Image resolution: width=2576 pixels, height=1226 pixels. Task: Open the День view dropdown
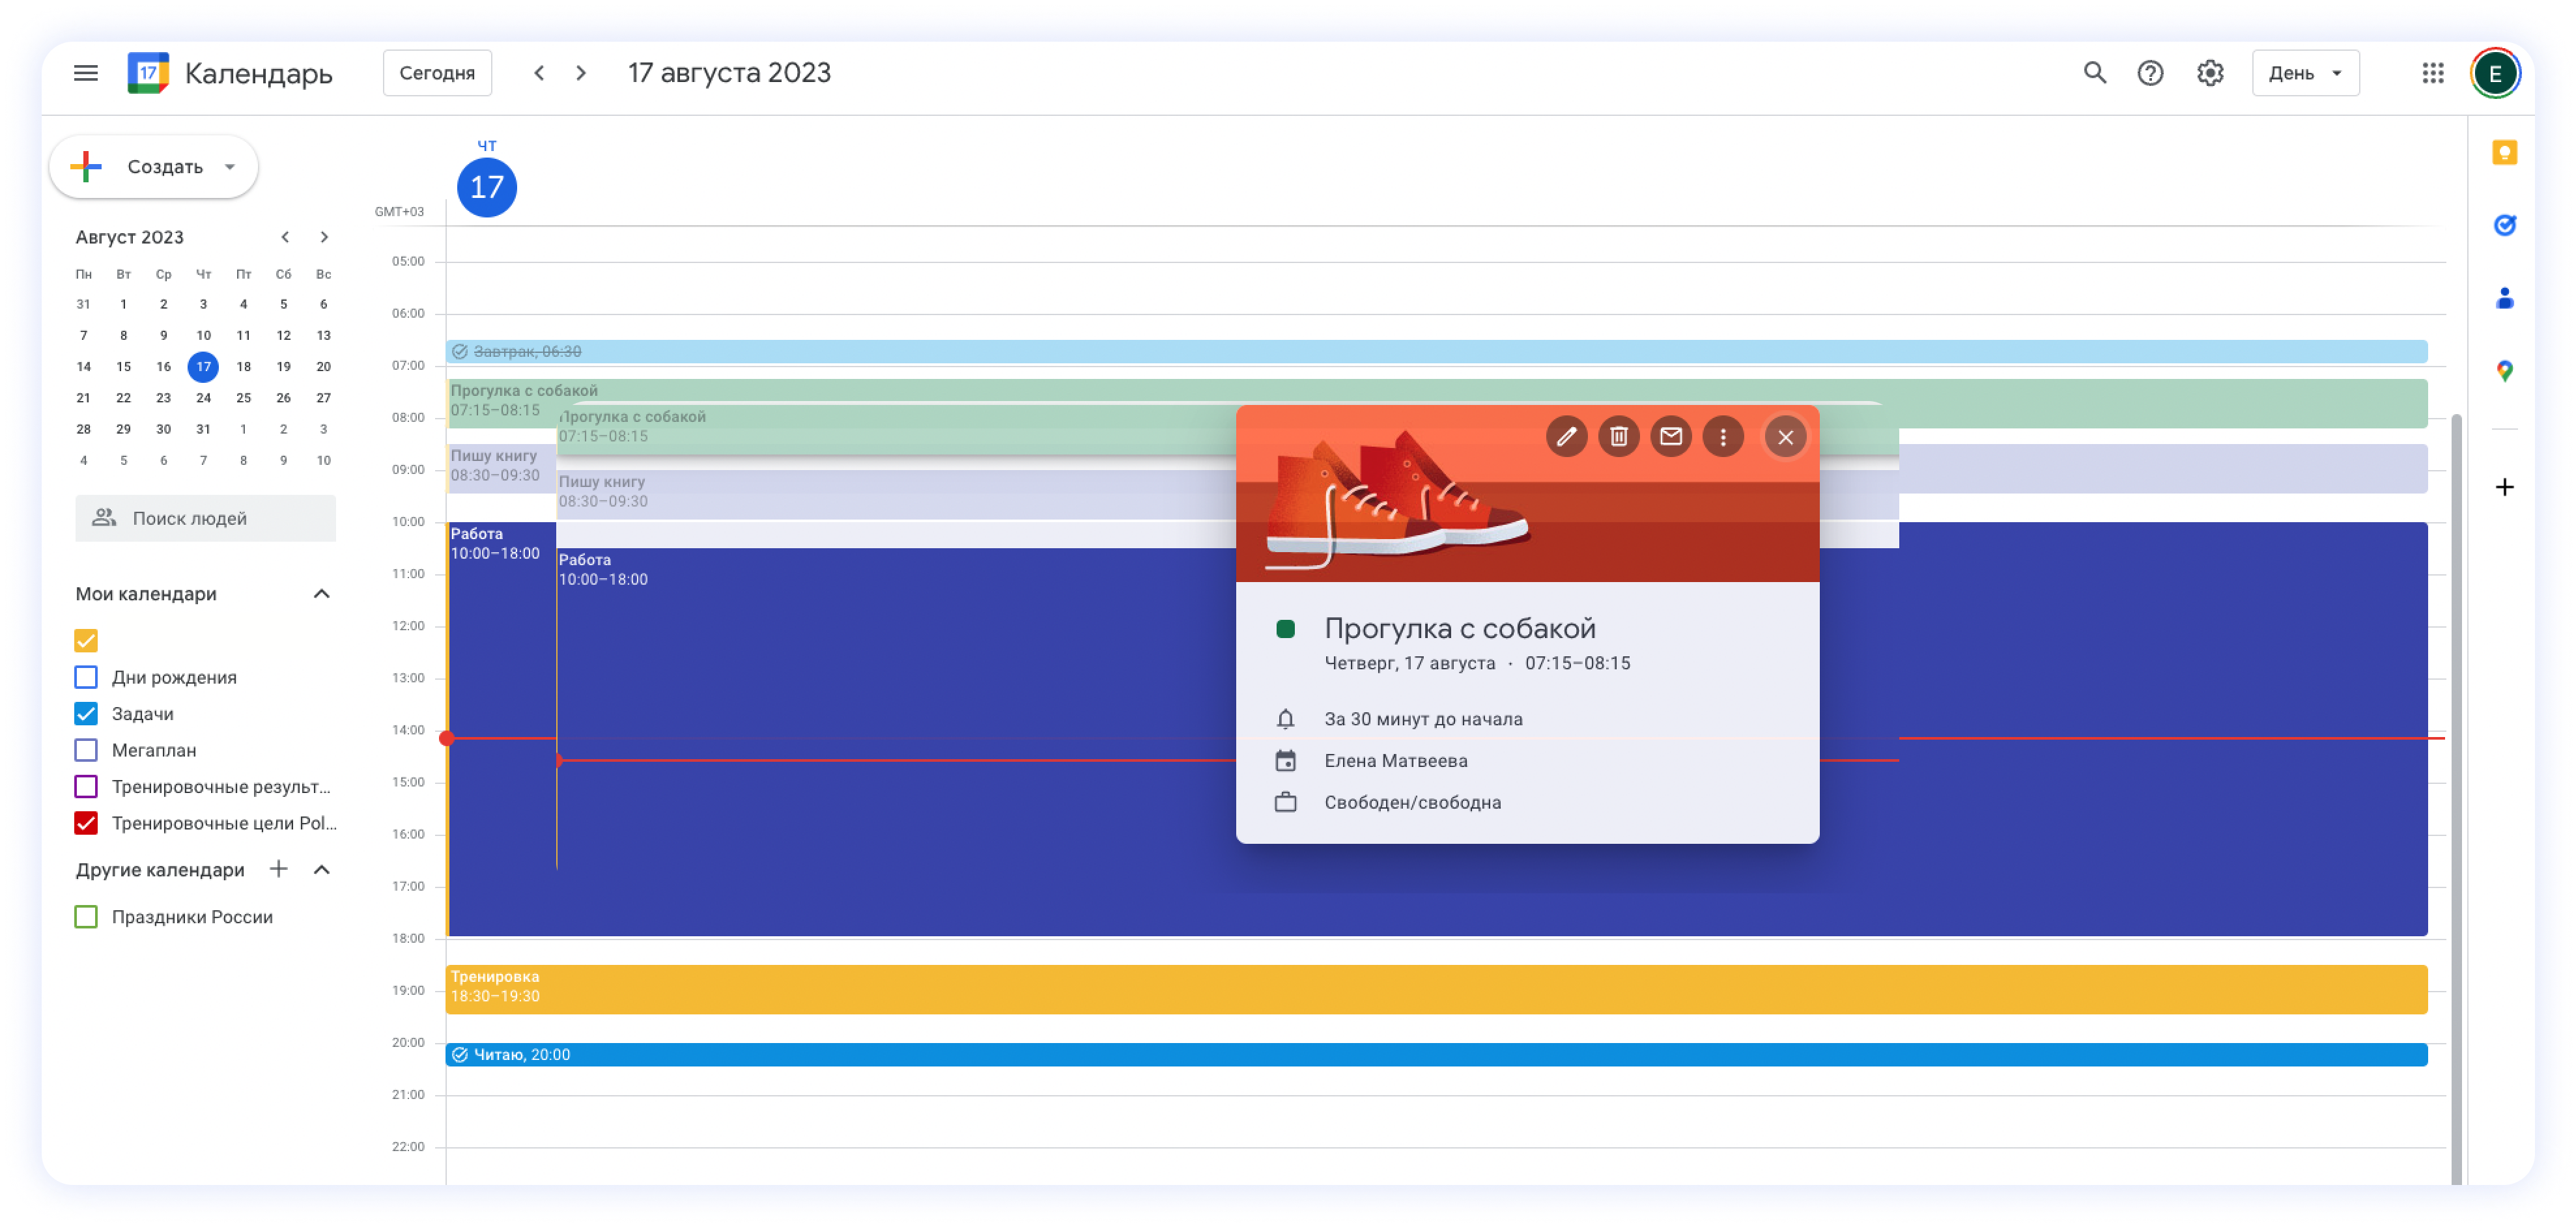pyautogui.click(x=2305, y=73)
